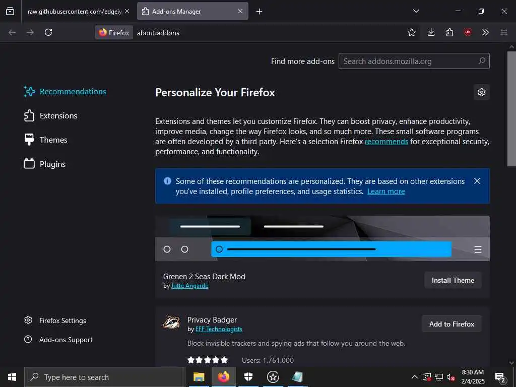Open the Windows Start menu
516x387 pixels.
pyautogui.click(x=12, y=377)
